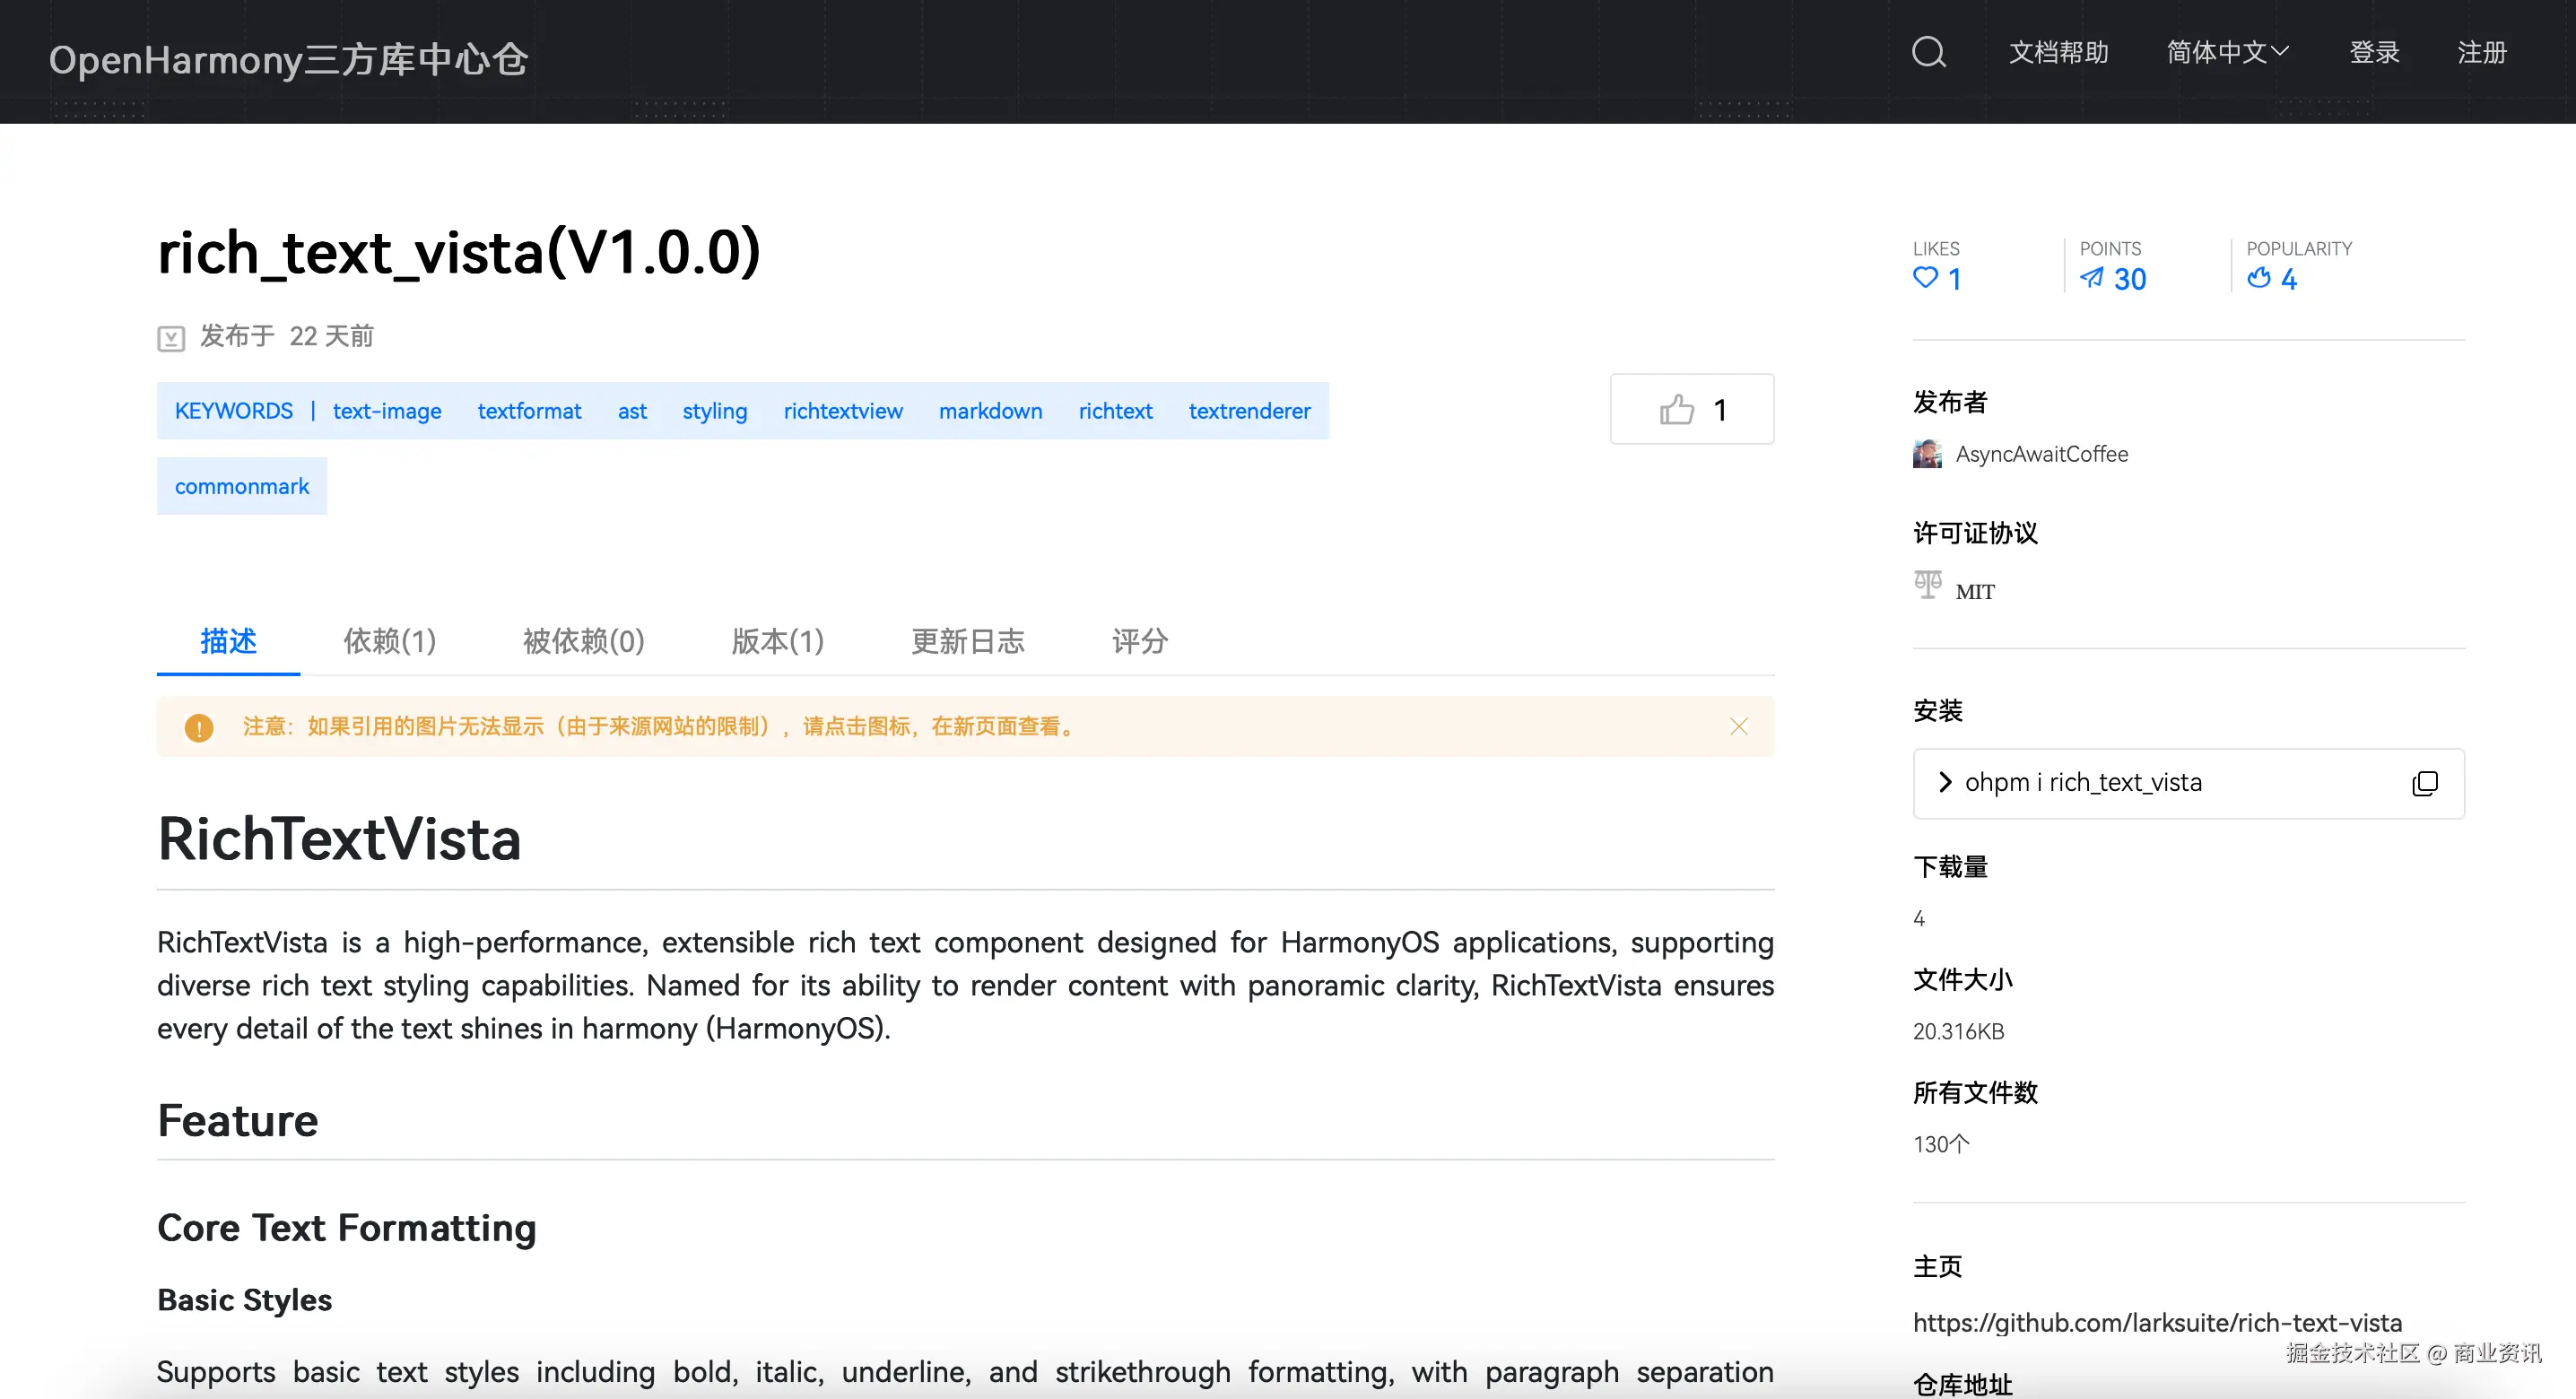Viewport: 2576px width, 1399px height.
Task: Click the 注册 link
Action: (x=2481, y=53)
